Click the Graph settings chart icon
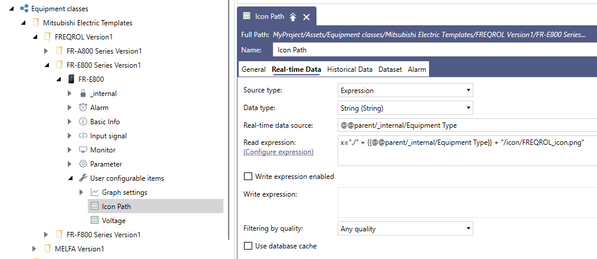Image resolution: width=597 pixels, height=259 pixels. click(95, 192)
